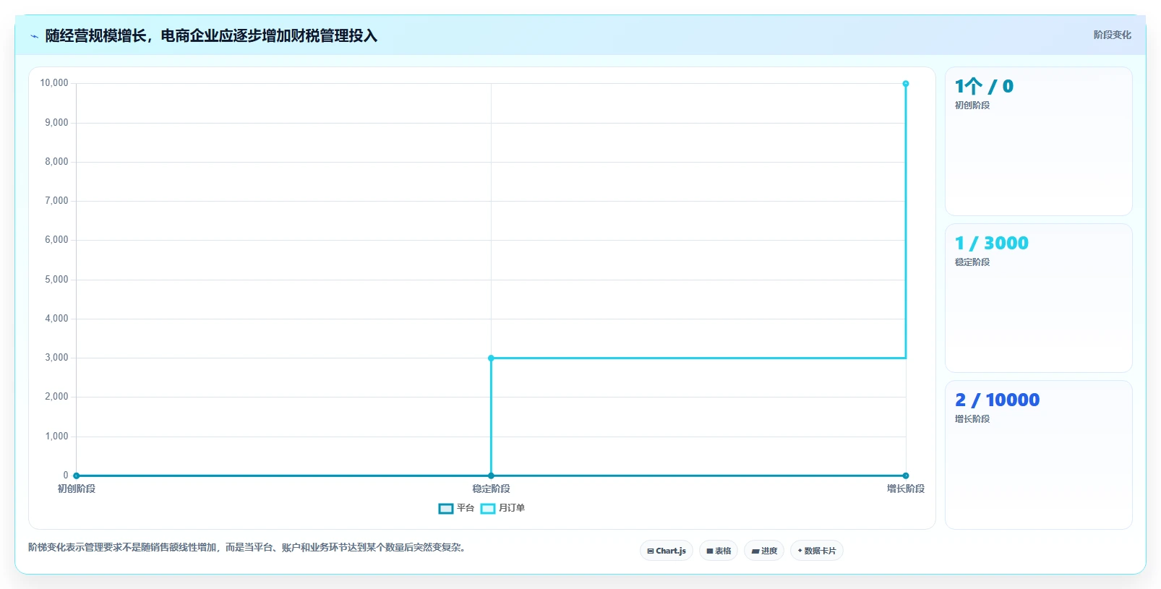
Task: Click the Chart.js pill button
Action: pyautogui.click(x=667, y=551)
